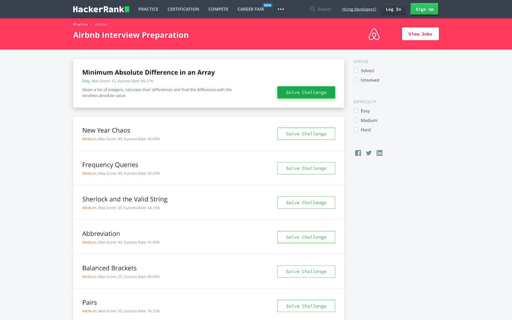Enable the Medium difficulty filter
This screenshot has height=320, width=512.
coord(356,120)
